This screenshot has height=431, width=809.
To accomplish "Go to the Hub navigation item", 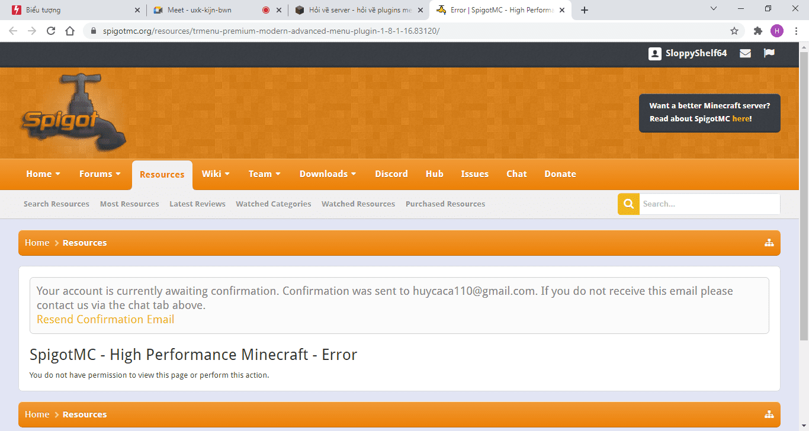I will (435, 174).
